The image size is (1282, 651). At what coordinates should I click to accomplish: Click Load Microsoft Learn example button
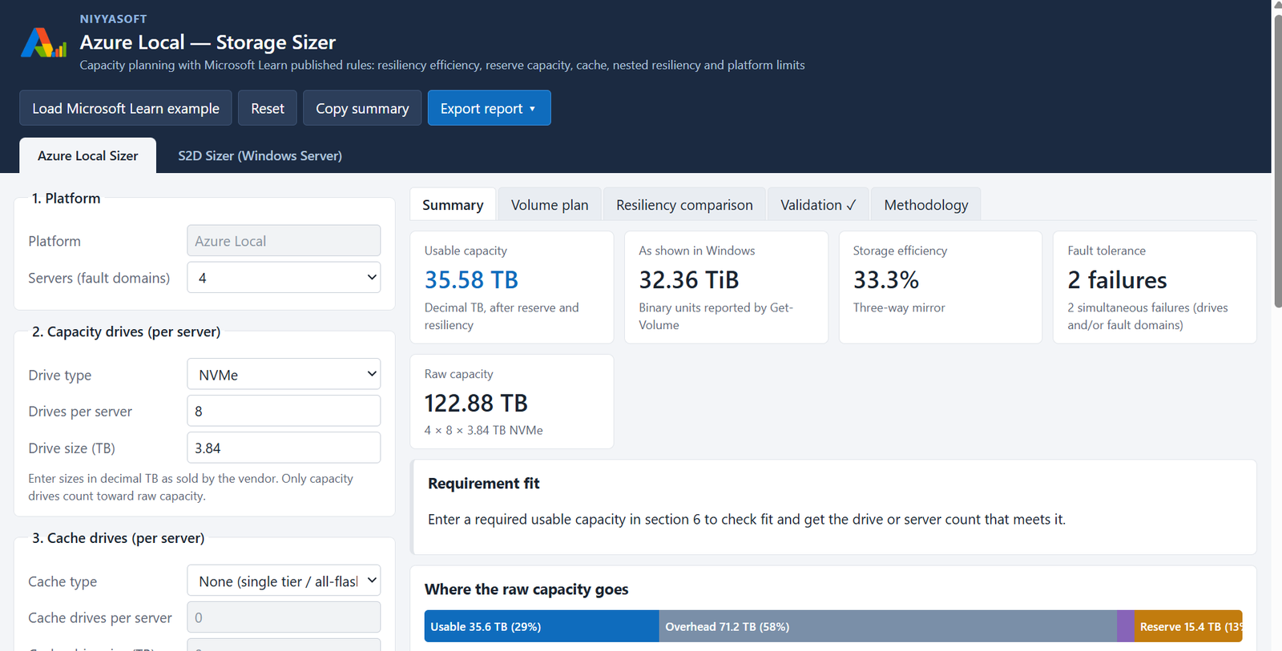click(126, 108)
